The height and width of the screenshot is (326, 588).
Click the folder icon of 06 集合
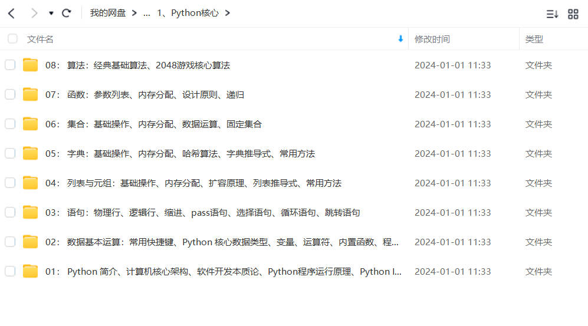coord(31,124)
